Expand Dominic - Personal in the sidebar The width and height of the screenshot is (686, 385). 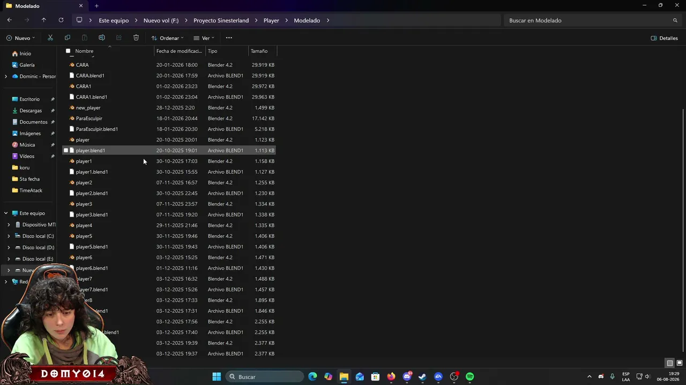coord(6,76)
